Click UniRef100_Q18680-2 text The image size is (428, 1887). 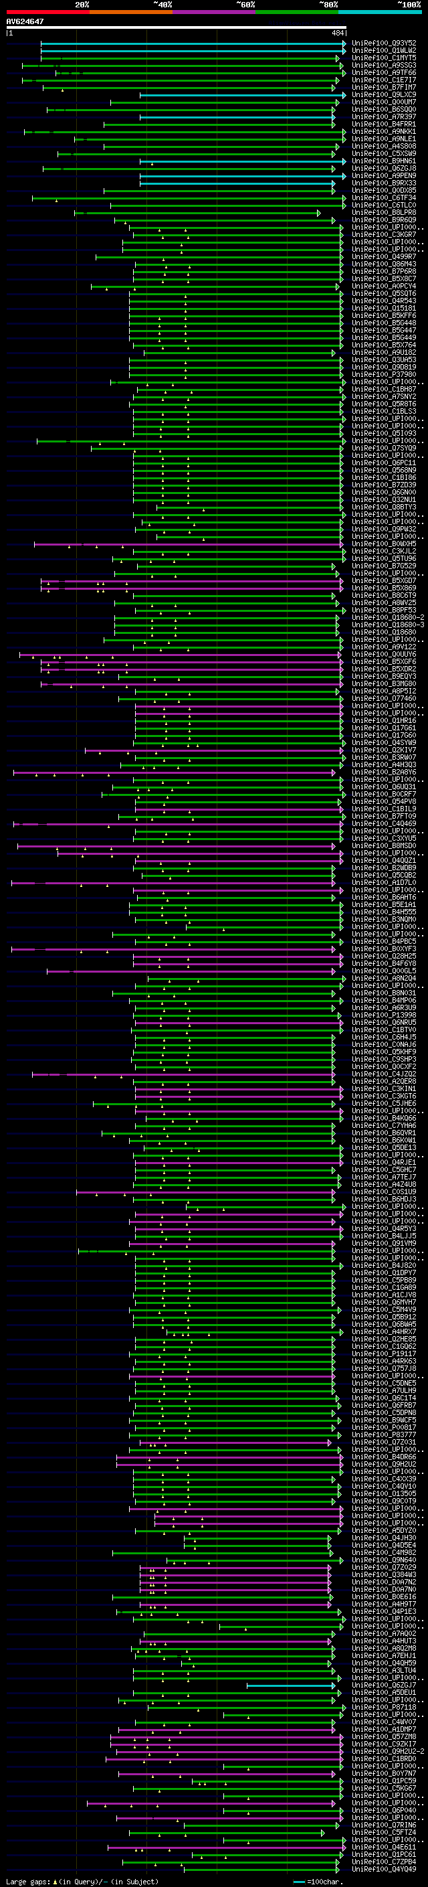click(x=388, y=618)
